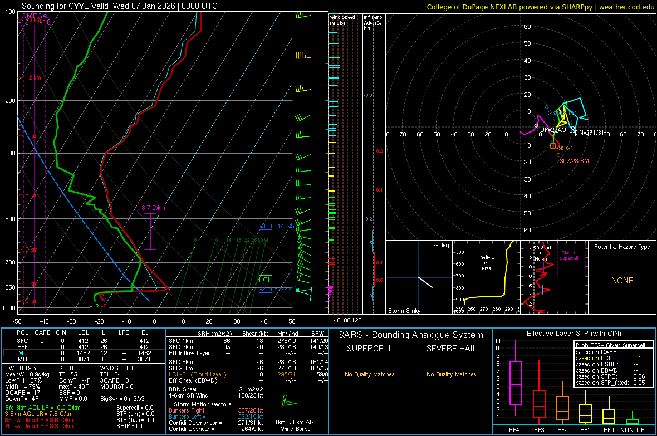
Task: Click the CAPE column header
Action: pos(42,332)
